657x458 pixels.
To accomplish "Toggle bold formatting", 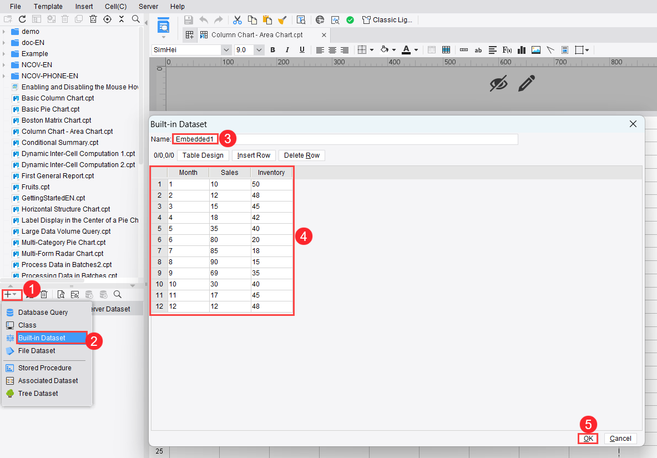I will (x=273, y=50).
